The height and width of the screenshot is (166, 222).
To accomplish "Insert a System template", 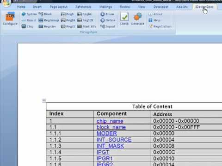I will click(29, 14).
